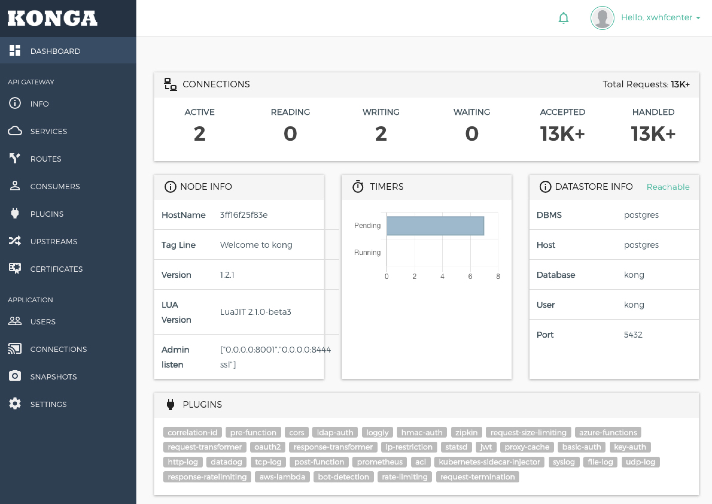Viewport: 712px width, 504px height.
Task: Click the key-auth plugin tag
Action: [629, 447]
